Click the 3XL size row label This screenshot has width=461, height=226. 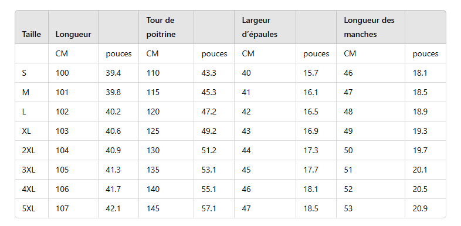click(x=29, y=170)
